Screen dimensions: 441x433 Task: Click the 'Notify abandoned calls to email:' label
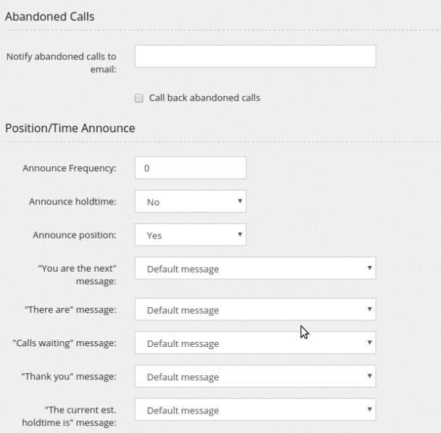[62, 63]
